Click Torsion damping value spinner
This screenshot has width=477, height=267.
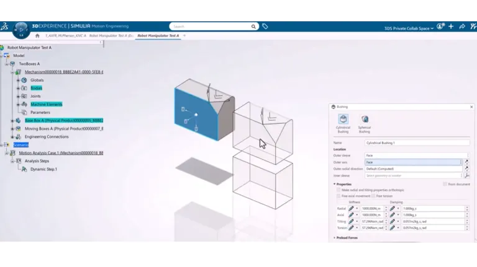tap(467, 228)
